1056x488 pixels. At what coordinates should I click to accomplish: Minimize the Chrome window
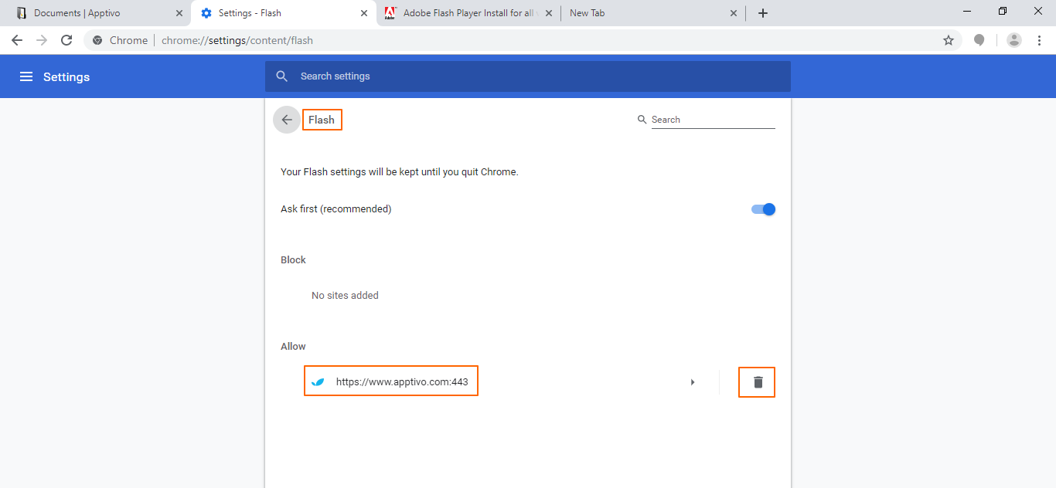967,11
